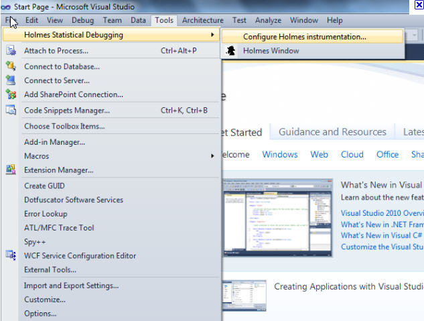Open the Help menu
Viewport: 424px width, 321px height.
coord(334,20)
